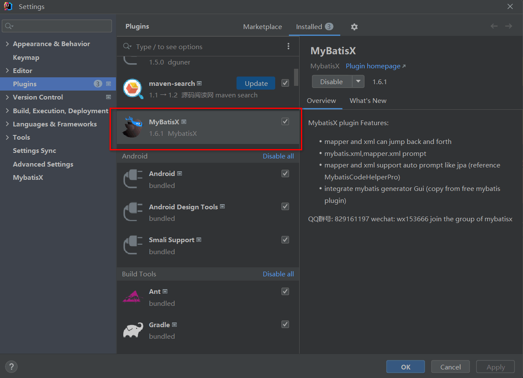This screenshot has width=523, height=378.
Task: Click the navigate back arrow
Action: click(x=494, y=26)
